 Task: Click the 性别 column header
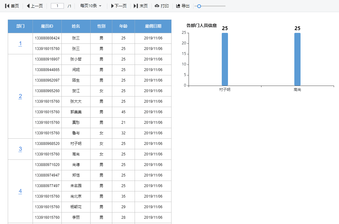point(101,26)
